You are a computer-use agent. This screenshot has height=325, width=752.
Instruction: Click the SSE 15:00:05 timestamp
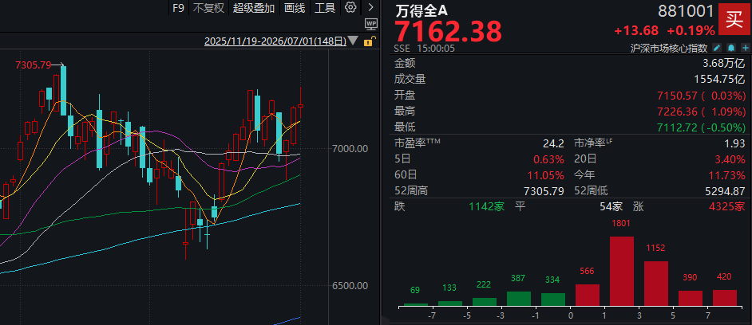point(425,49)
